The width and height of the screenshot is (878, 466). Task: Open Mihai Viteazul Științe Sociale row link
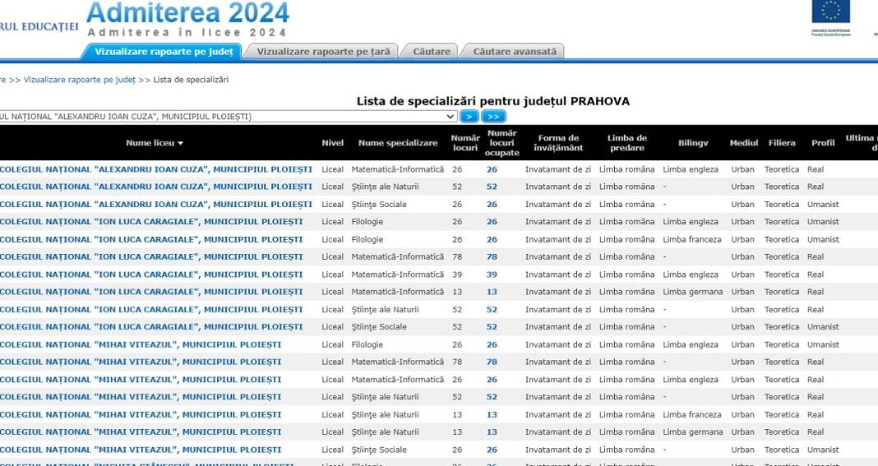coord(141,450)
